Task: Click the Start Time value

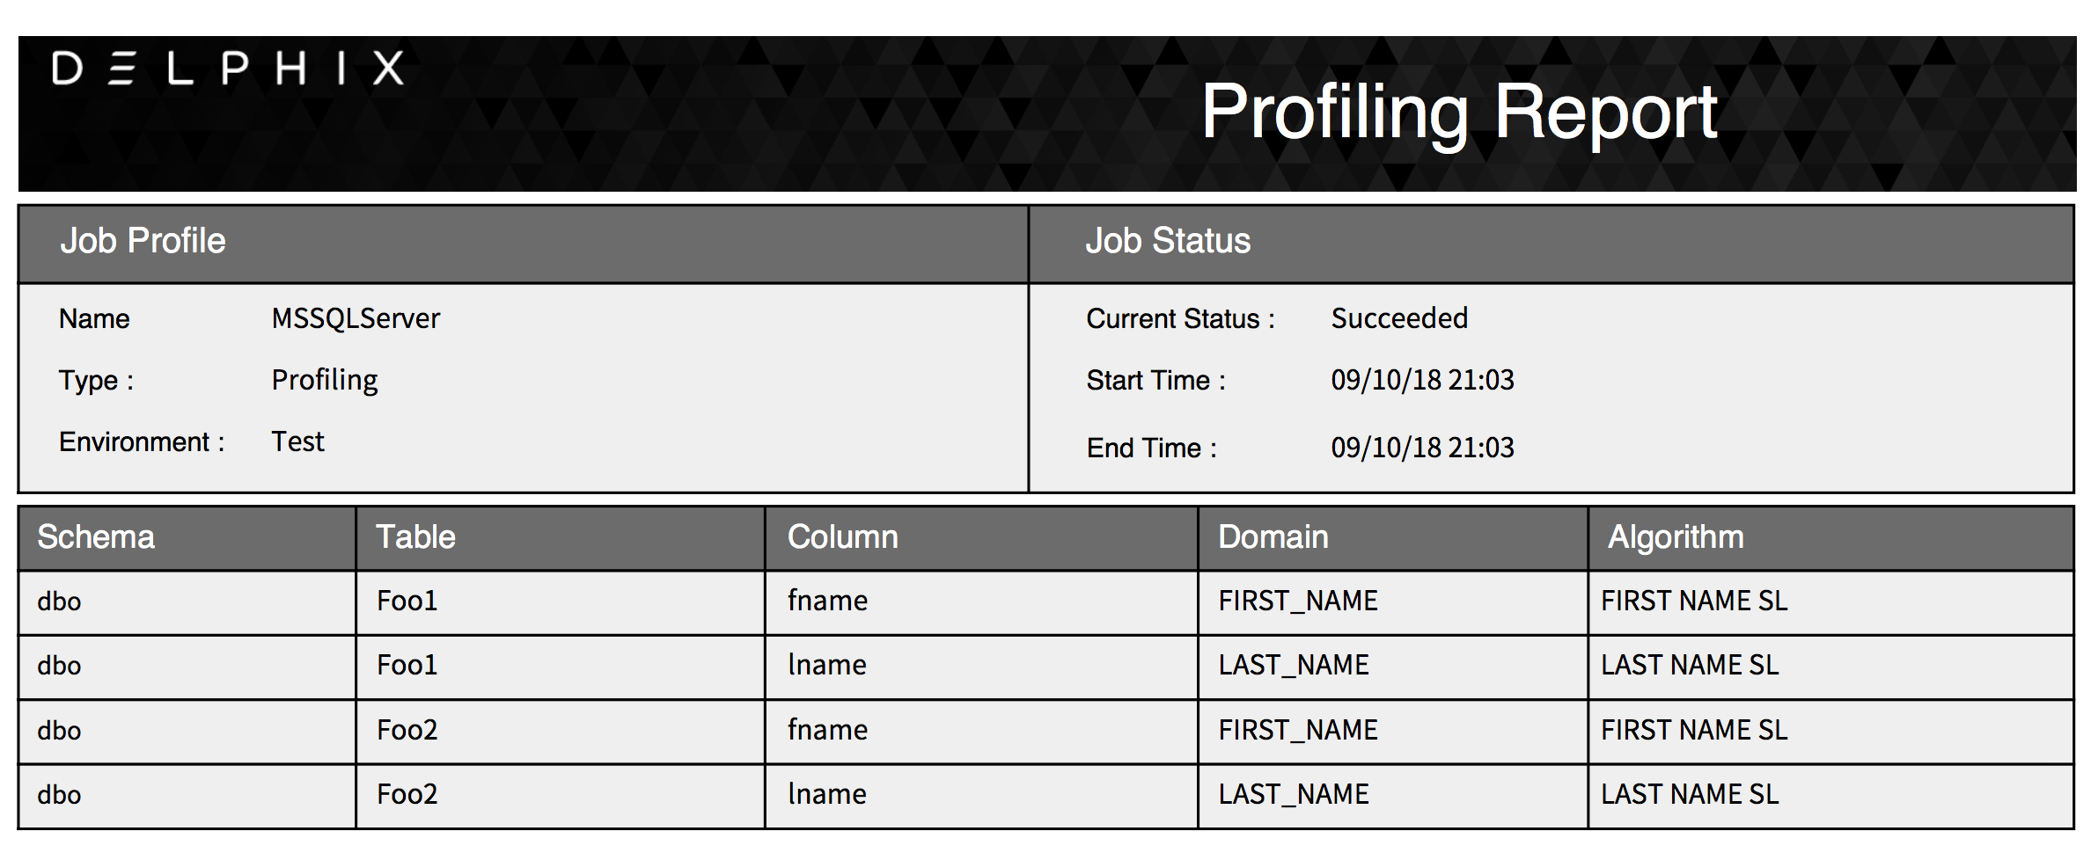Action: 1422,380
